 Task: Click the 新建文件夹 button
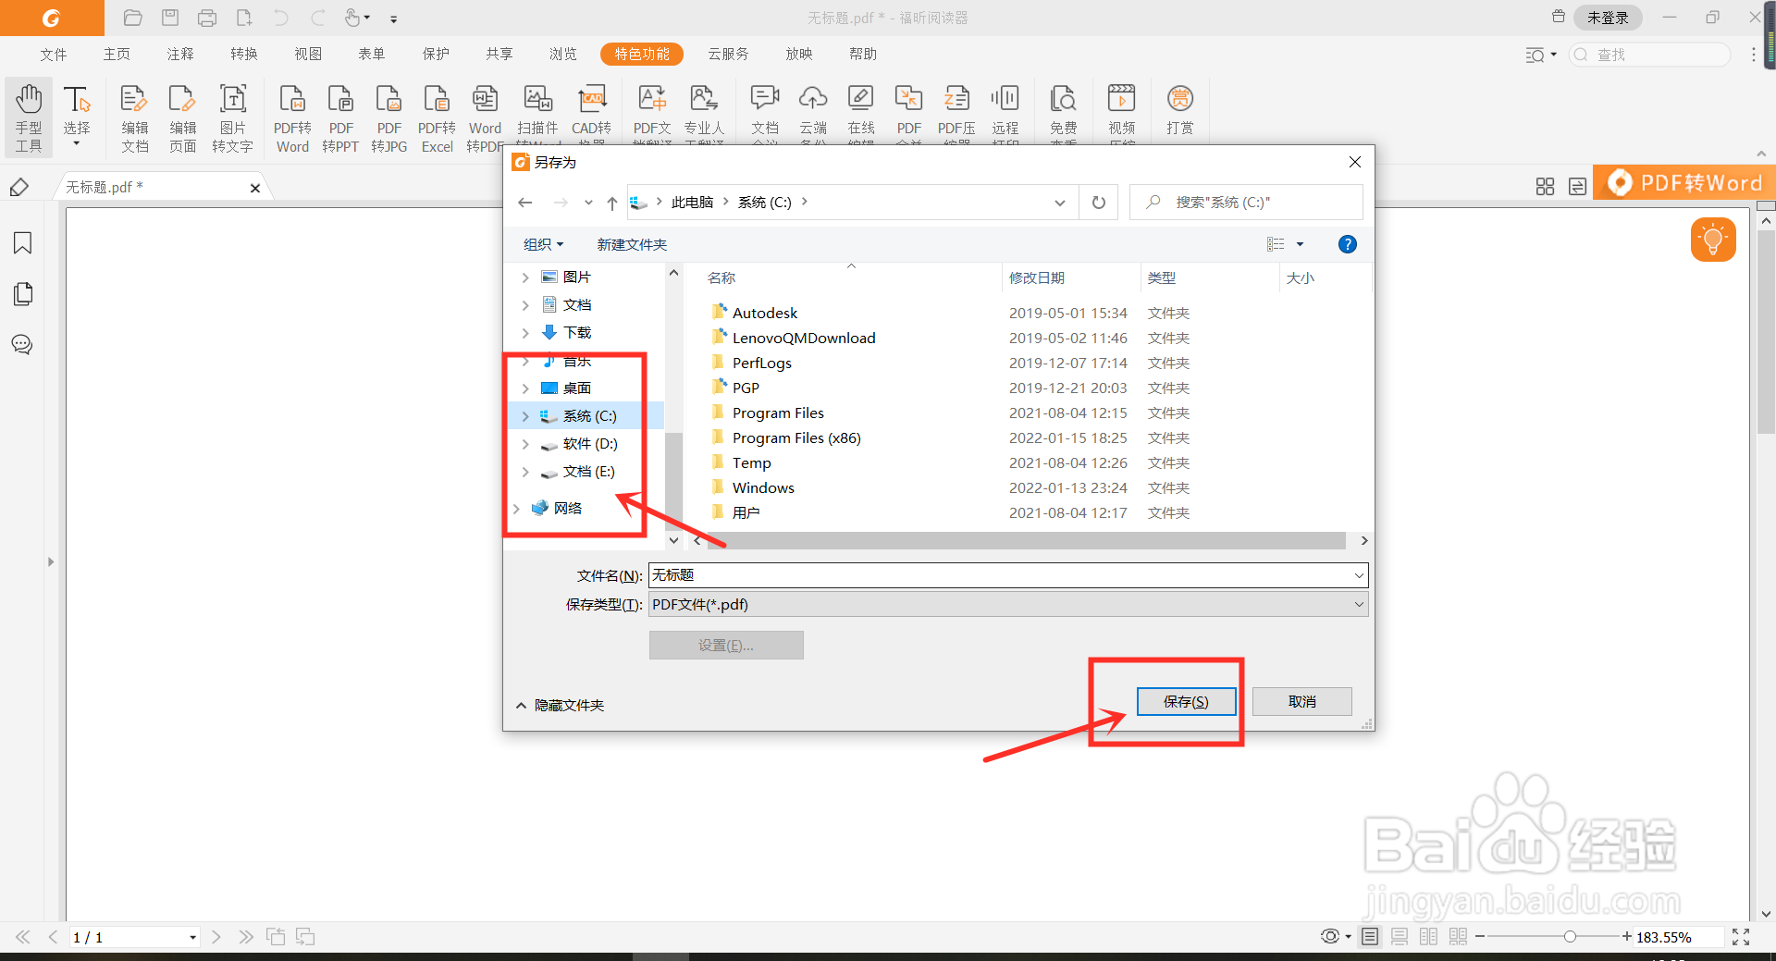632,244
